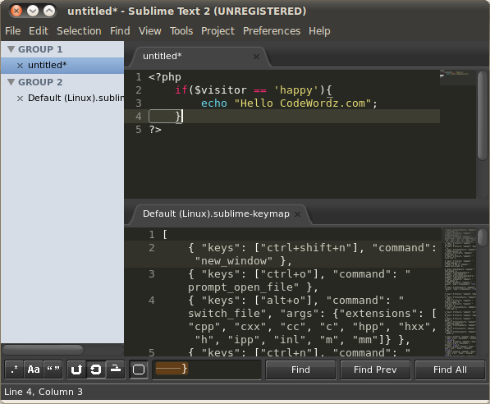
Task: Open the Help menu
Action: 319,31
